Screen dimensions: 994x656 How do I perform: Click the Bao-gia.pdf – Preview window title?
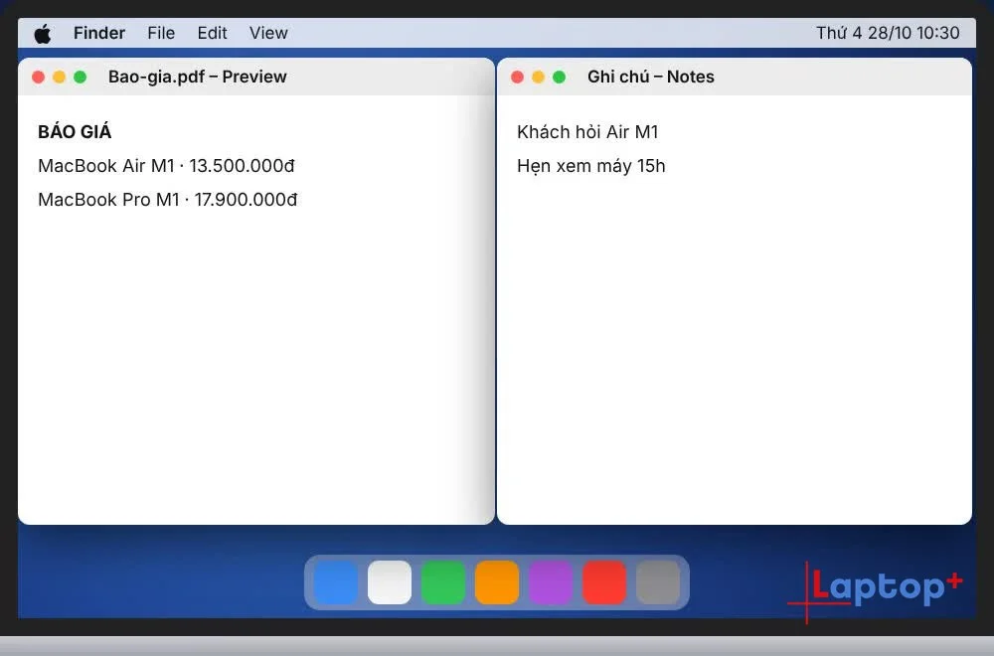coord(197,77)
